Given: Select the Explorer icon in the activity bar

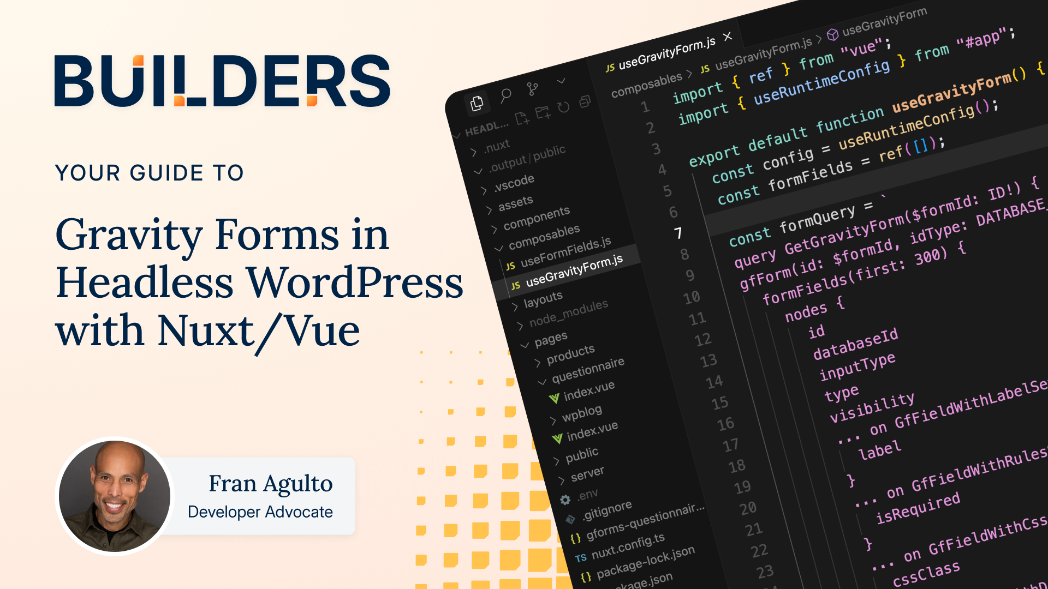Looking at the screenshot, I should click(x=477, y=103).
